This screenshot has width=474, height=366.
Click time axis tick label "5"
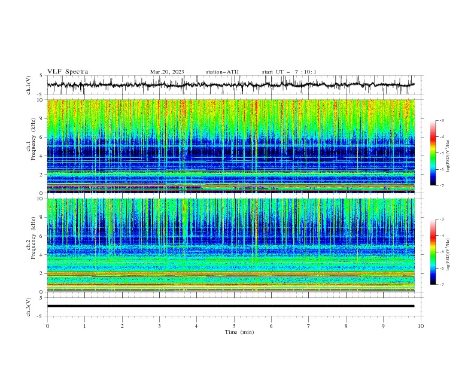coord(234,326)
